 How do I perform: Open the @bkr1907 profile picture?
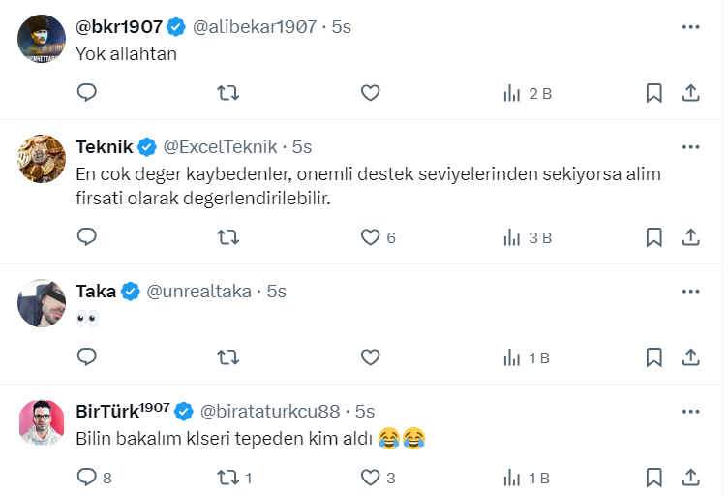(x=42, y=39)
